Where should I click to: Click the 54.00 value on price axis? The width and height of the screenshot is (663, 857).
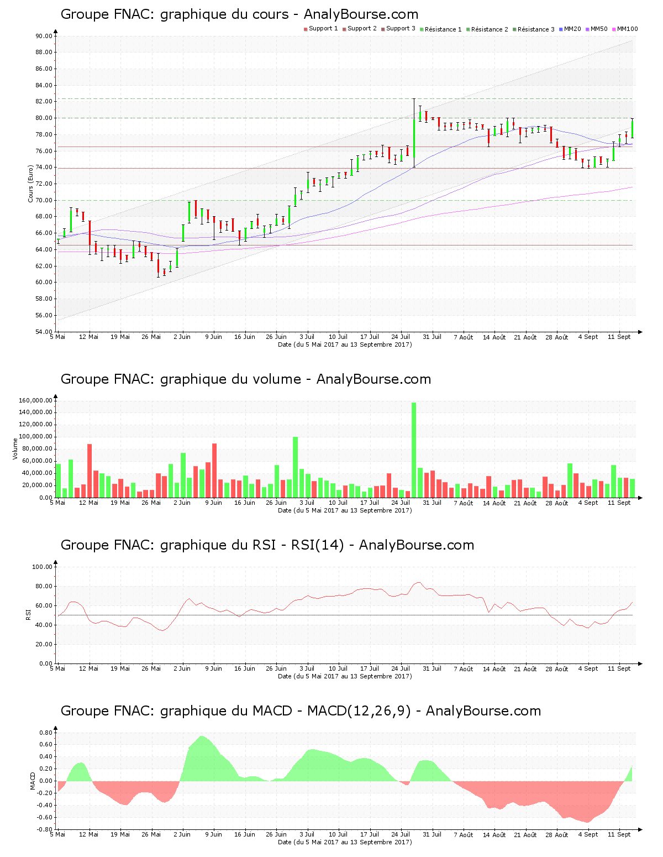pos(44,332)
